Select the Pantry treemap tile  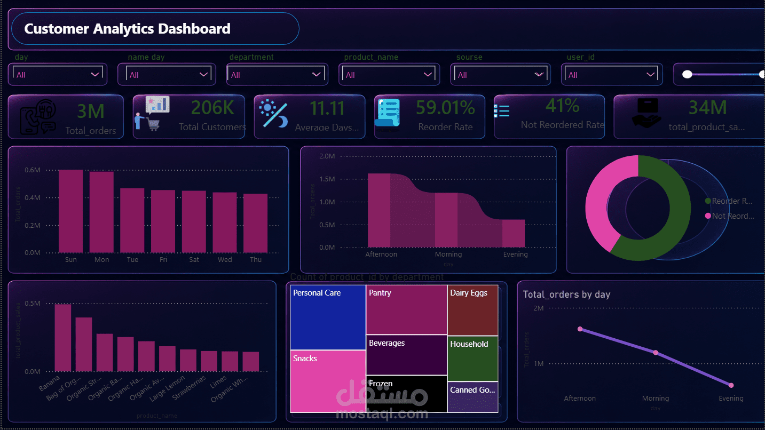(406, 309)
